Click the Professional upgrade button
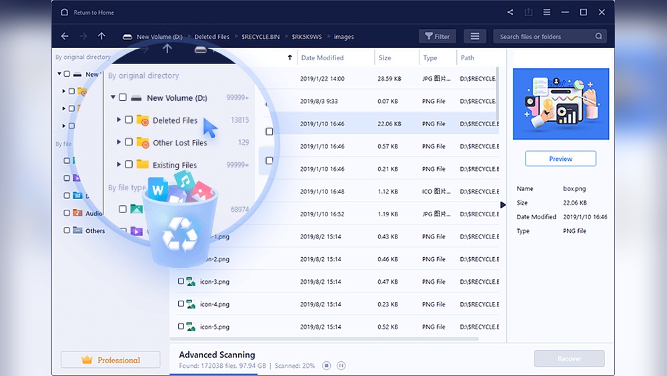 pyautogui.click(x=111, y=360)
